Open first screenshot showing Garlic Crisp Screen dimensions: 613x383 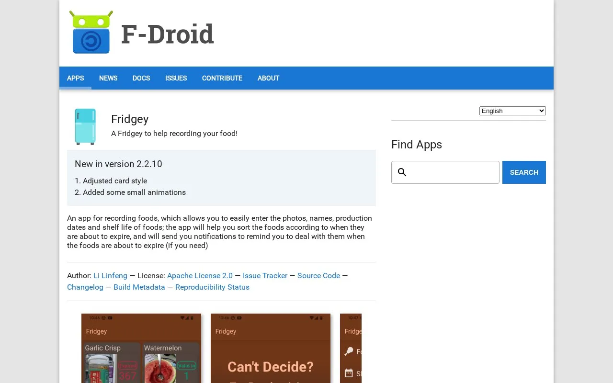(x=141, y=348)
